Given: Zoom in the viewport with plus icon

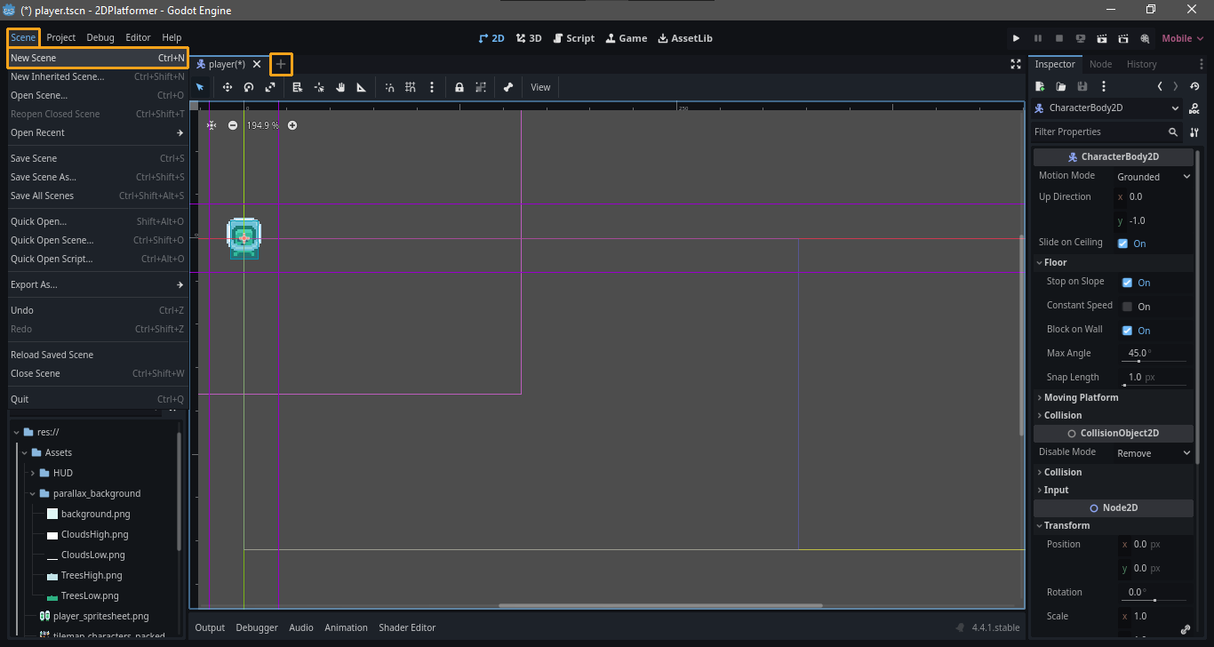Looking at the screenshot, I should pyautogui.click(x=292, y=125).
